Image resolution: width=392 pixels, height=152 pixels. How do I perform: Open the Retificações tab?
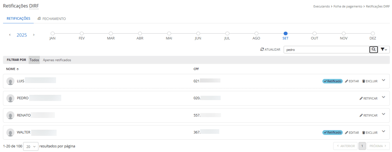pyautogui.click(x=18, y=18)
